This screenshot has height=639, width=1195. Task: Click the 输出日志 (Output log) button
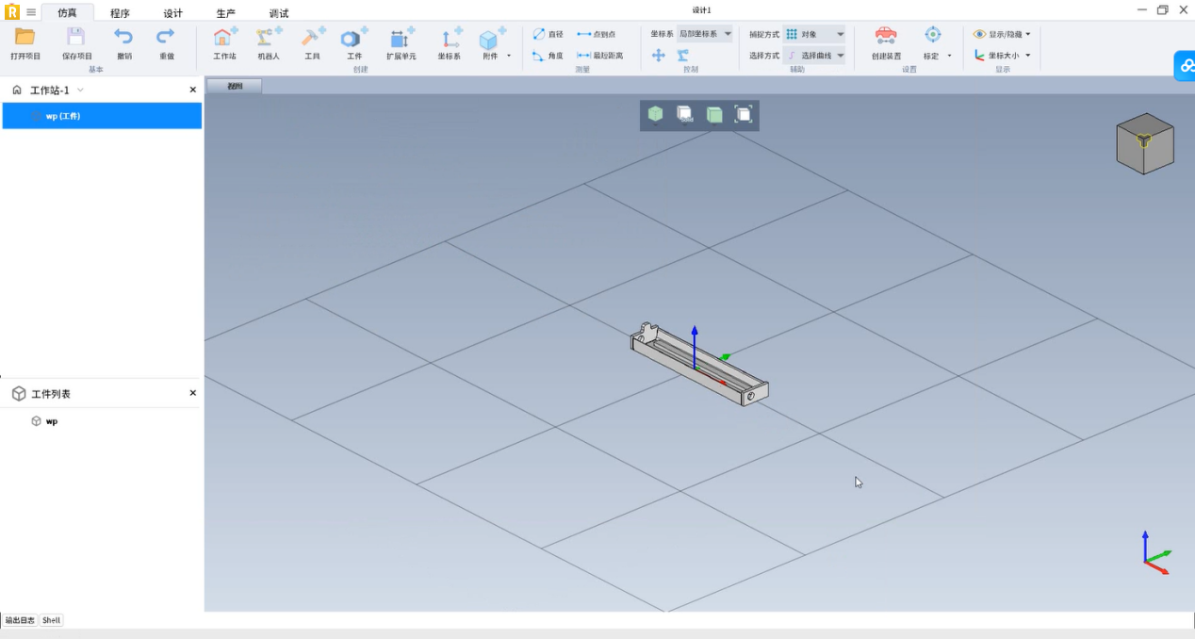point(20,620)
